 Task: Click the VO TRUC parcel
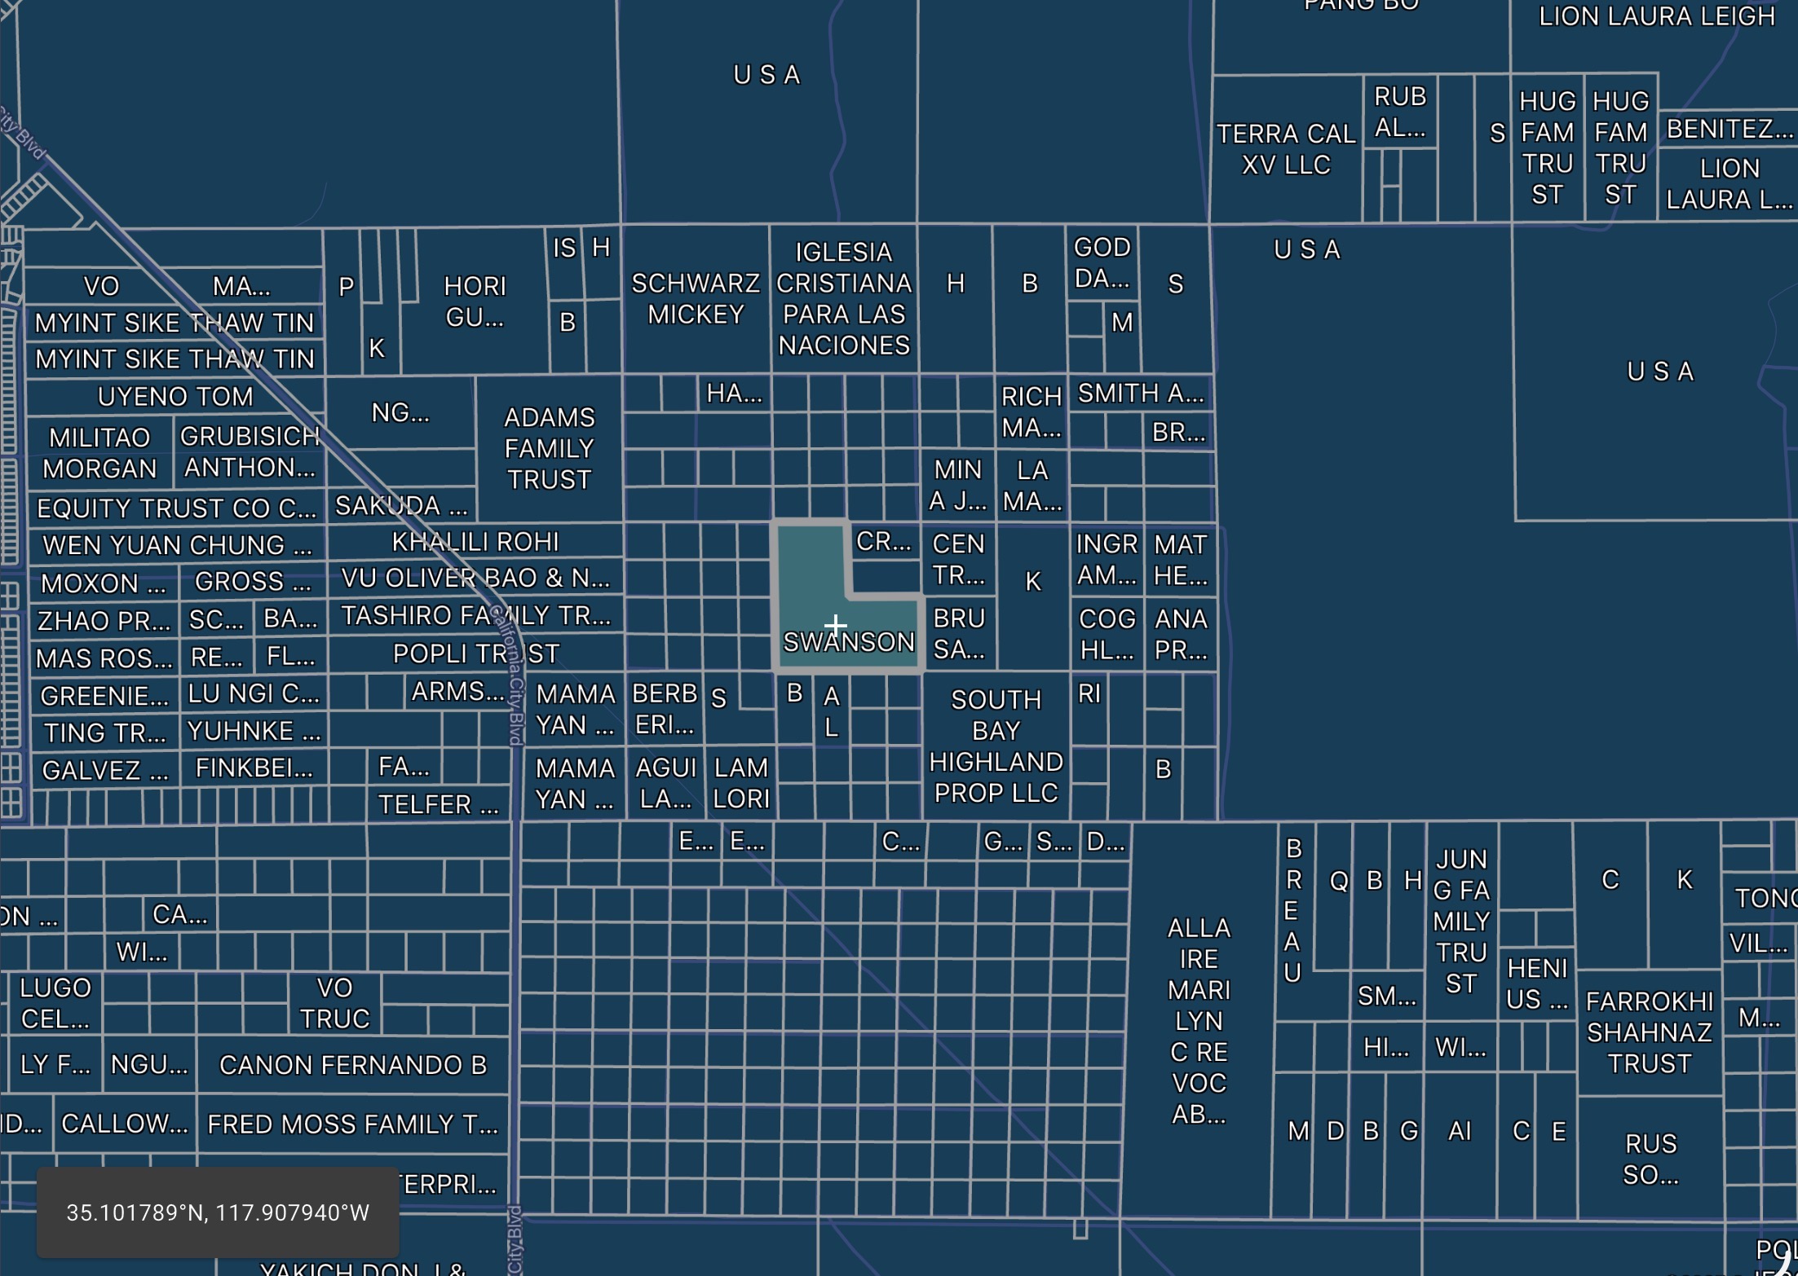coord(334,1003)
